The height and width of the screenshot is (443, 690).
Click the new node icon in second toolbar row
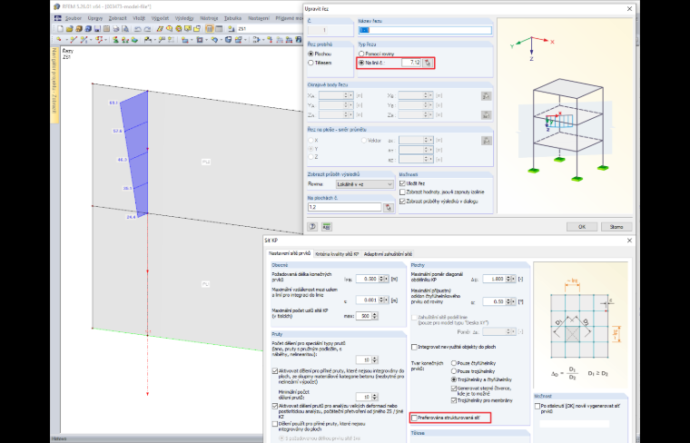[x=58, y=40]
